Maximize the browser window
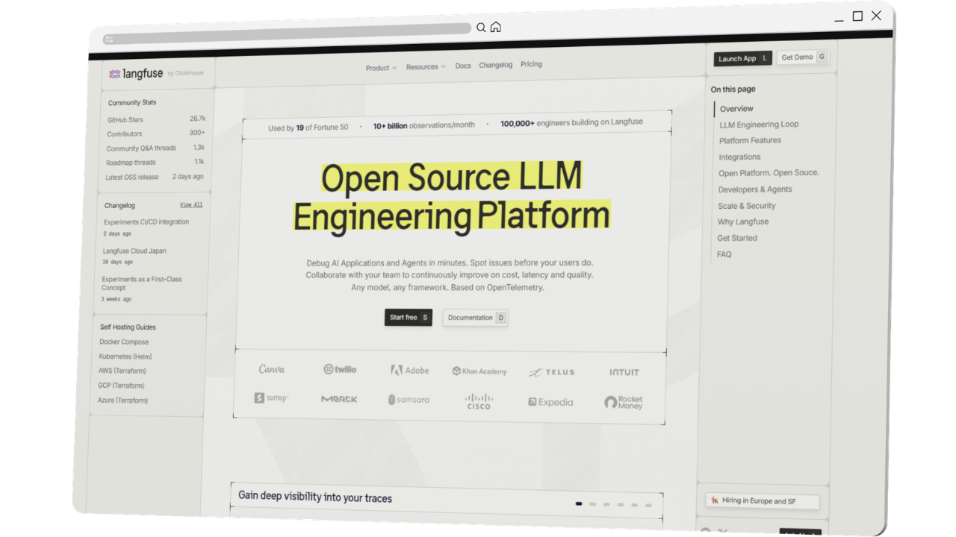The image size is (956, 537). (857, 16)
